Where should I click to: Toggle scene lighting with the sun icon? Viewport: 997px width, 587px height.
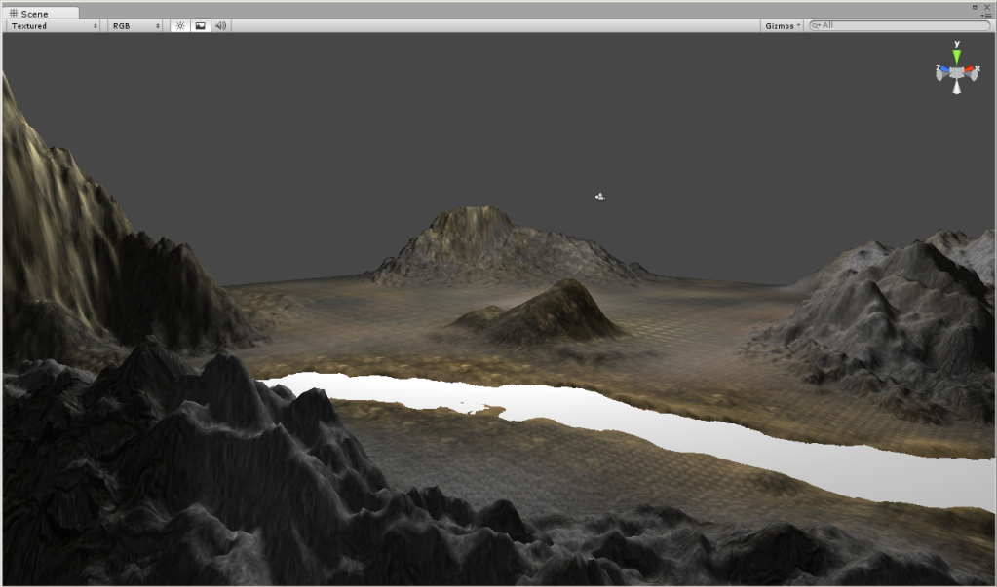180,26
